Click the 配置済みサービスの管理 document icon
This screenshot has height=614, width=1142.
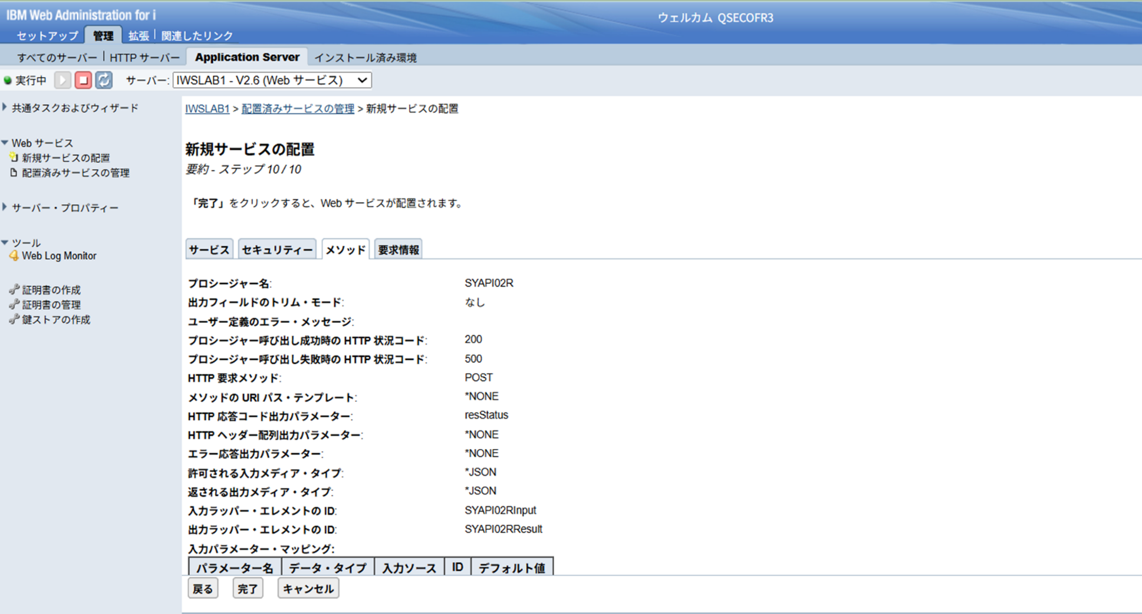pos(14,173)
